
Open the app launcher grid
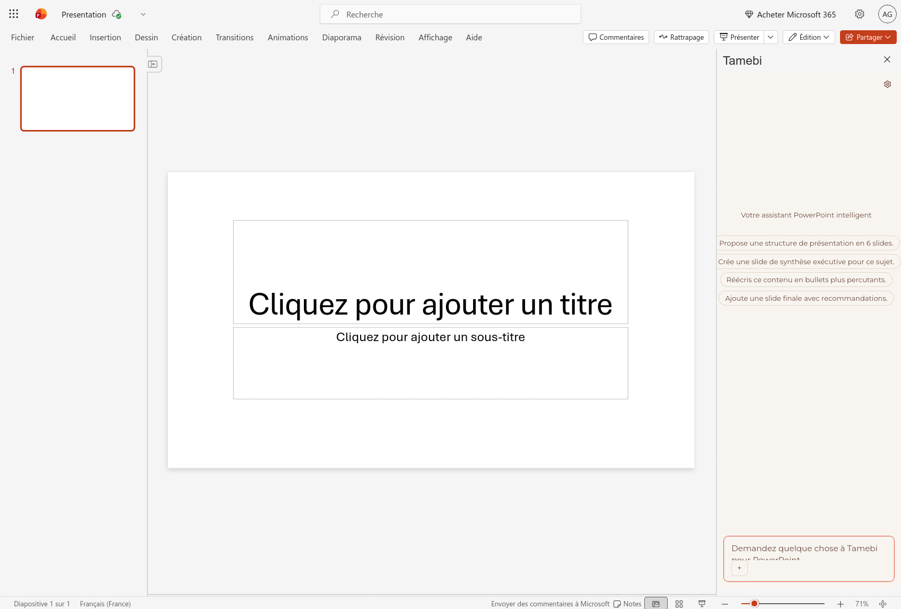pyautogui.click(x=14, y=14)
